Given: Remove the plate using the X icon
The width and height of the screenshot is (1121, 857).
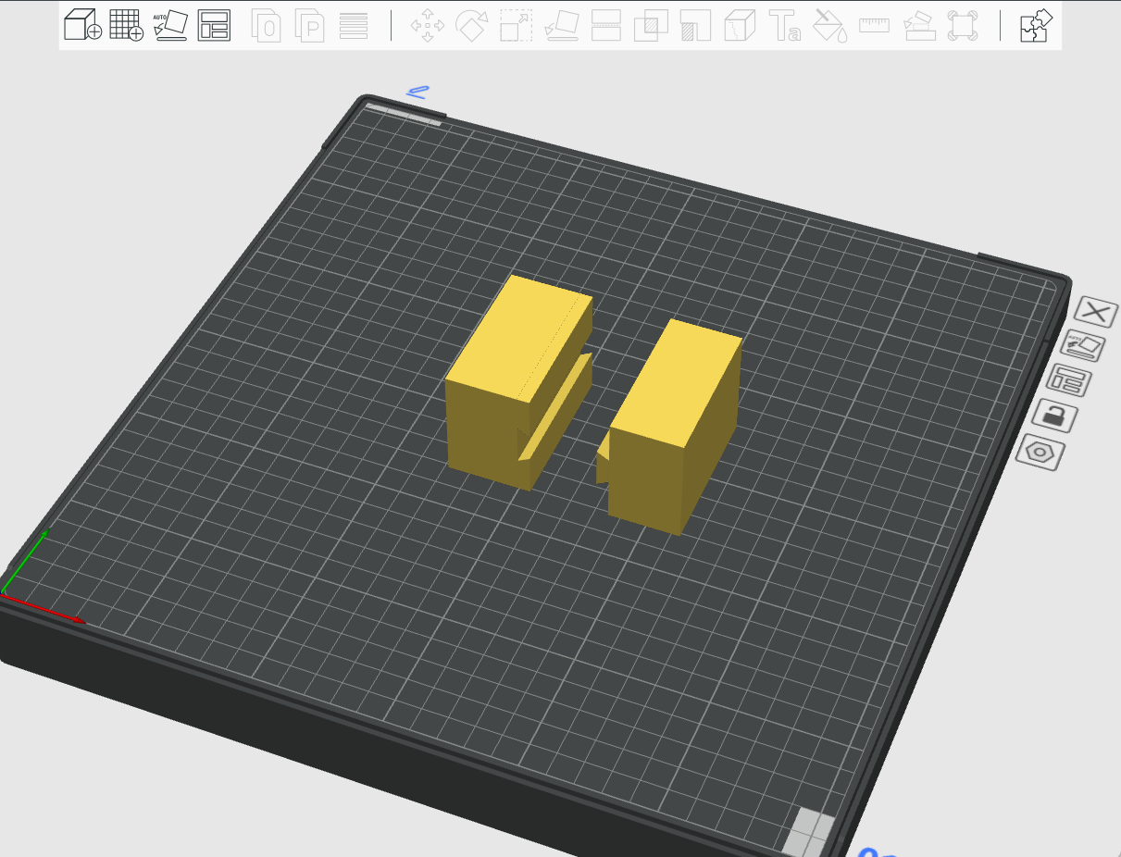Looking at the screenshot, I should 1096,312.
